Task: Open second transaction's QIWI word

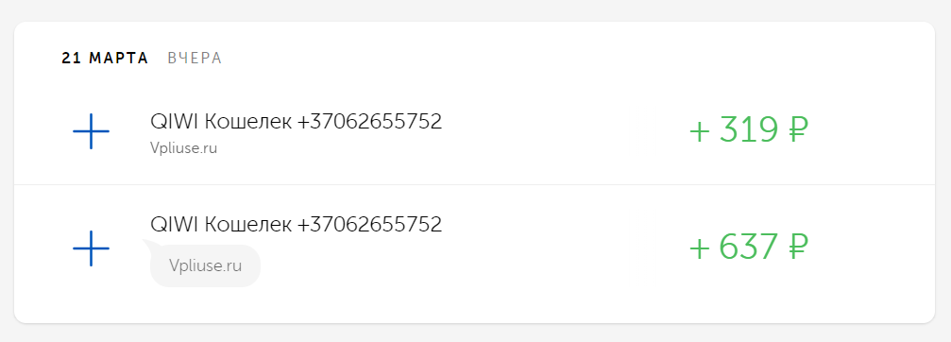Action: click(174, 225)
